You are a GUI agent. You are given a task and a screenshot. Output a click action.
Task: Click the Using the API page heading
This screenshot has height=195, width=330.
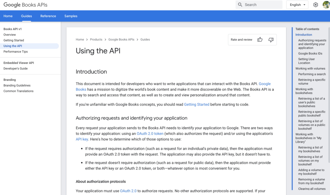pos(98,51)
